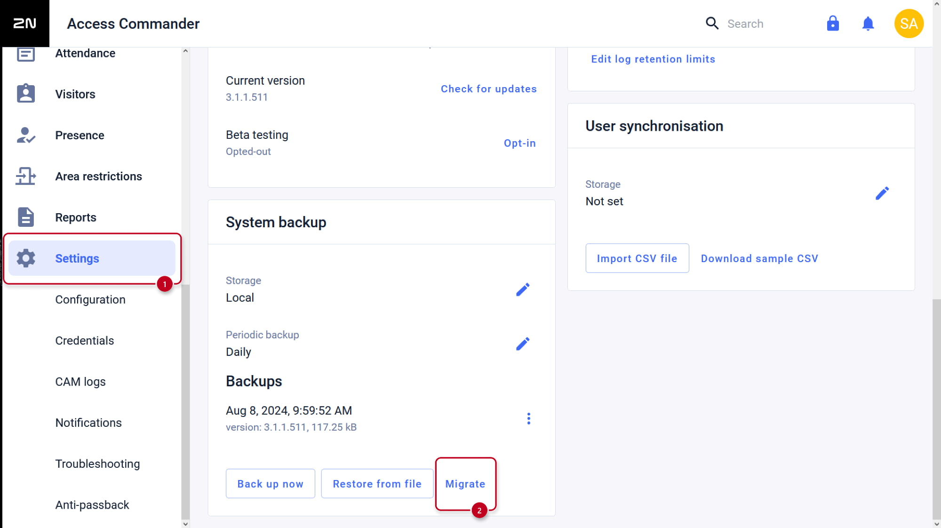Click sidebar scrollbar up arrow

185,51
